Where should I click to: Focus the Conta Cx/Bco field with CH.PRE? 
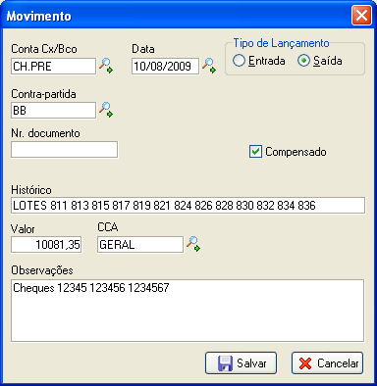point(54,67)
